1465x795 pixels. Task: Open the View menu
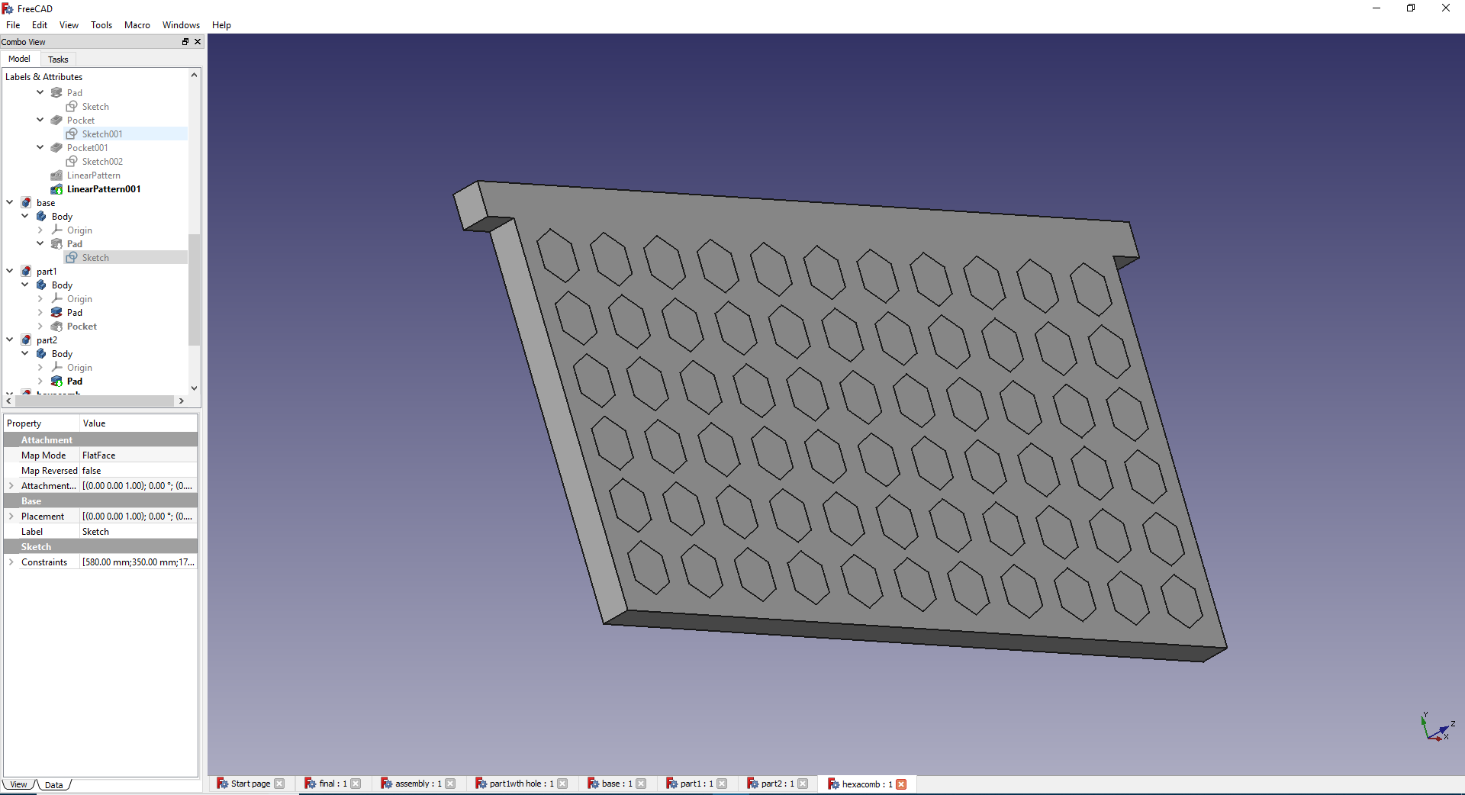(69, 25)
